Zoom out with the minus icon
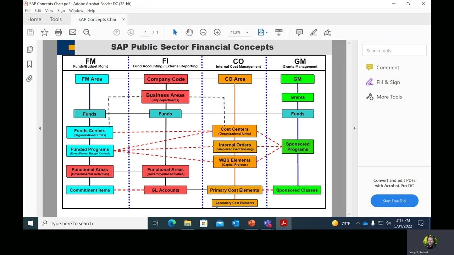Screen dimensions: 454x255 tap(203, 32)
